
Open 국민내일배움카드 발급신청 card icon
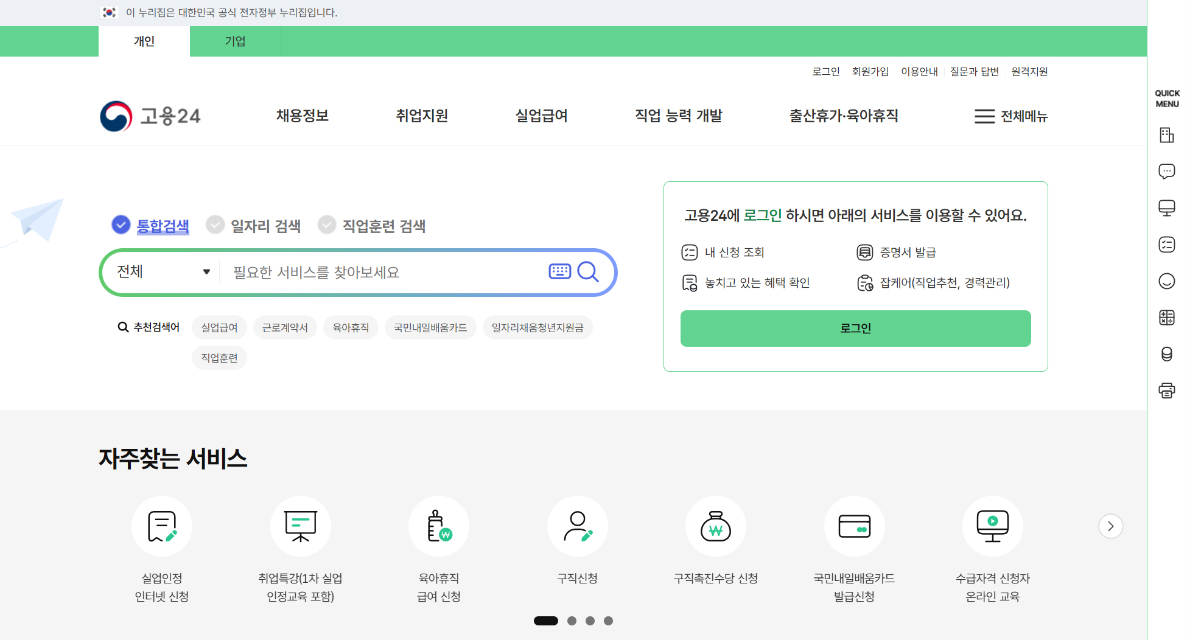tap(854, 526)
